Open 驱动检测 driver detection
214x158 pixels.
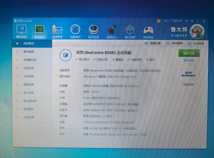tap(94, 31)
